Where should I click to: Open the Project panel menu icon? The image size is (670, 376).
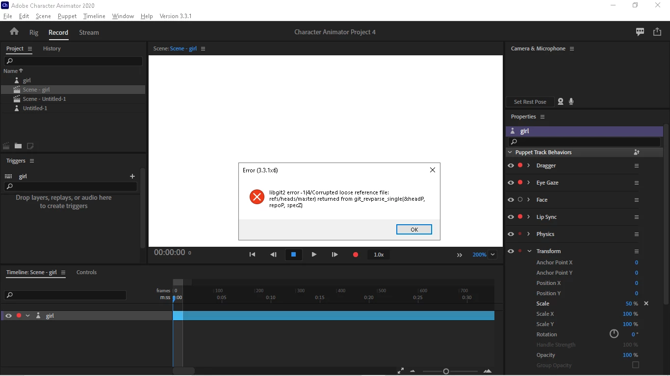click(30, 49)
